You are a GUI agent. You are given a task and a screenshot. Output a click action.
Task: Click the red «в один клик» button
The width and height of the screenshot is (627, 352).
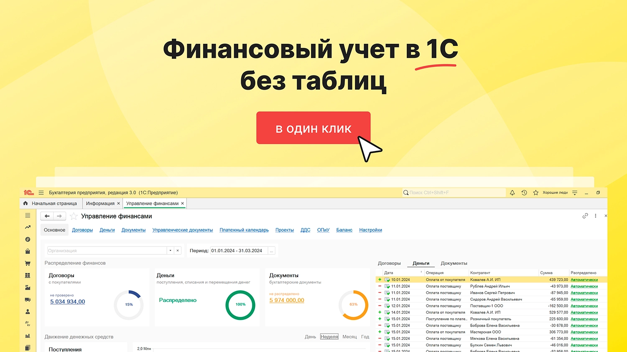point(313,128)
